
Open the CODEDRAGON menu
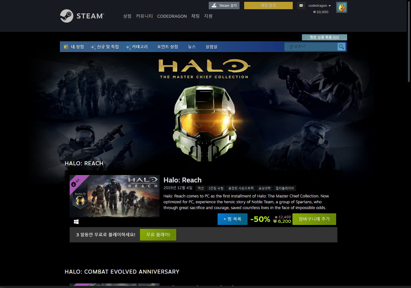pos(172,16)
